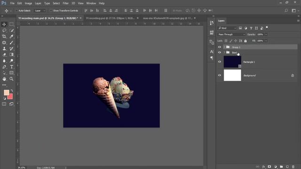
Task: Open the Image menu
Action: coord(28,3)
